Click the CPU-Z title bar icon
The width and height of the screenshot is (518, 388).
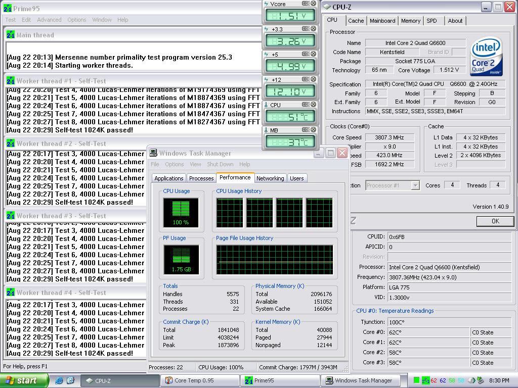coord(327,7)
